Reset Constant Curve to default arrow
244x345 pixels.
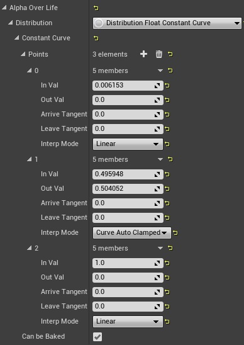click(x=96, y=38)
